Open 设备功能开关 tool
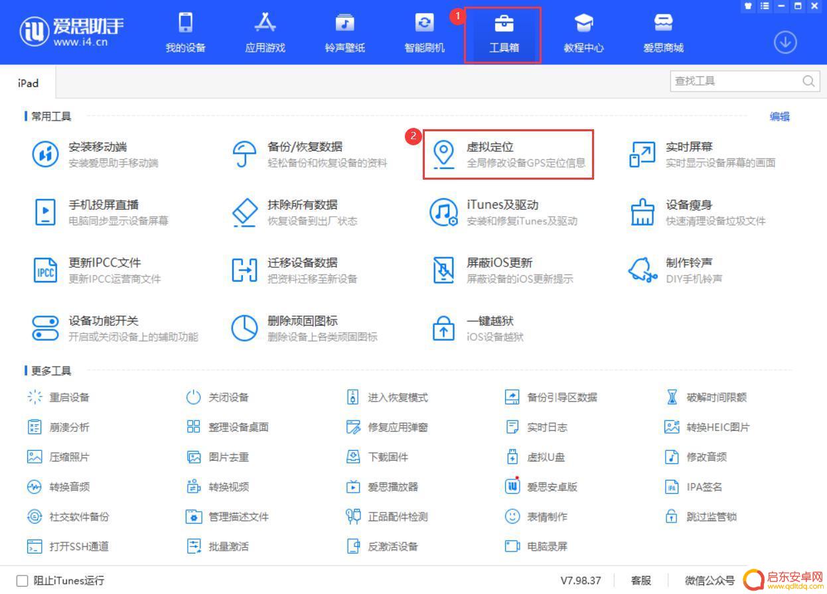Viewport: 827px width, 594px height. (x=115, y=328)
